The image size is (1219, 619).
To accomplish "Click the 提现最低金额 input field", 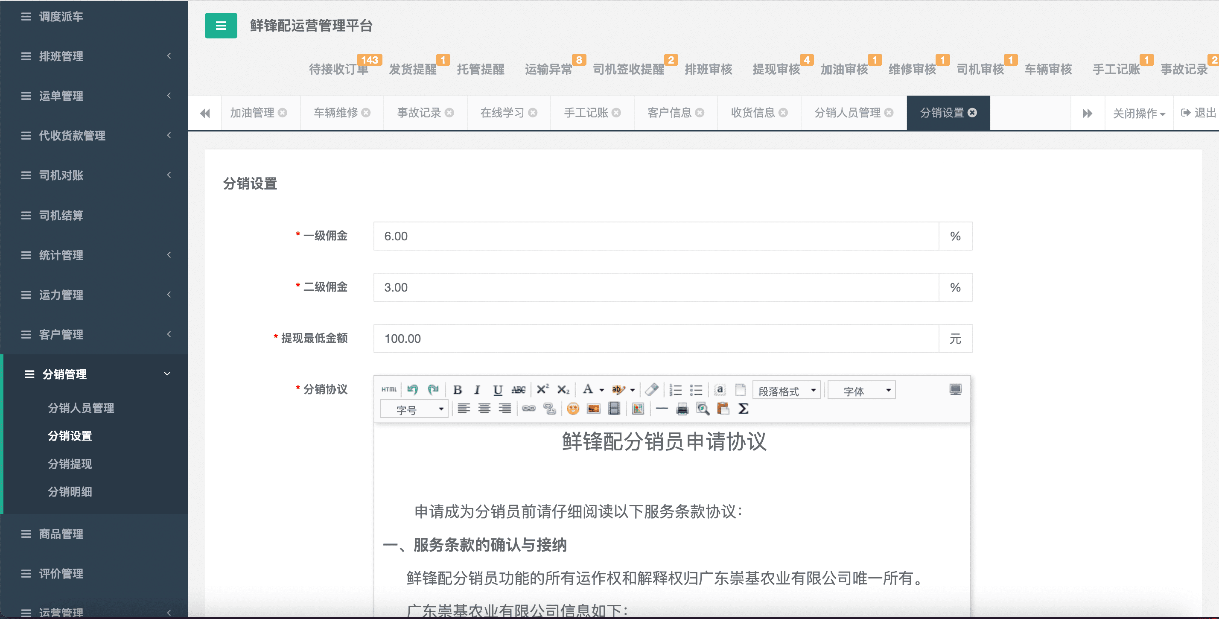I will (656, 339).
